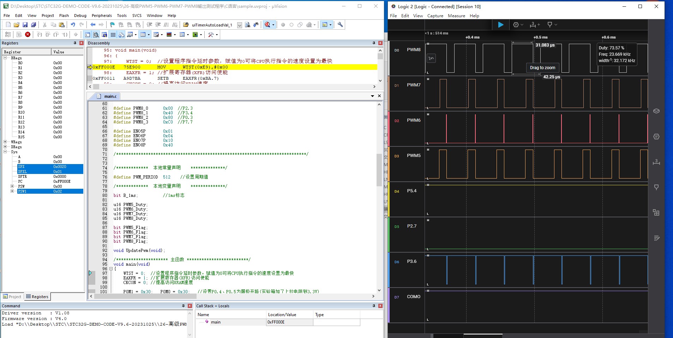Expand the WRegs register group
The width and height of the screenshot is (673, 338).
point(5,142)
